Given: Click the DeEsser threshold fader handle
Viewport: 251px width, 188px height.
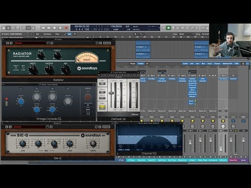Looking at the screenshot, I should (x=111, y=93).
